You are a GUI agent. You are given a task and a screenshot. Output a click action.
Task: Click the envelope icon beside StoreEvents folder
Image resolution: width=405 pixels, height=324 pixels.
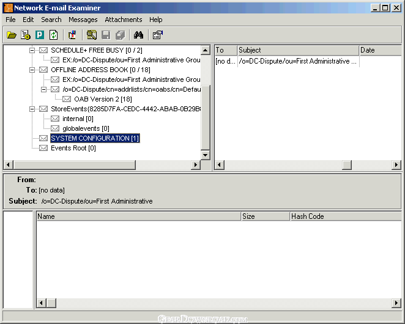pyautogui.click(x=43, y=109)
